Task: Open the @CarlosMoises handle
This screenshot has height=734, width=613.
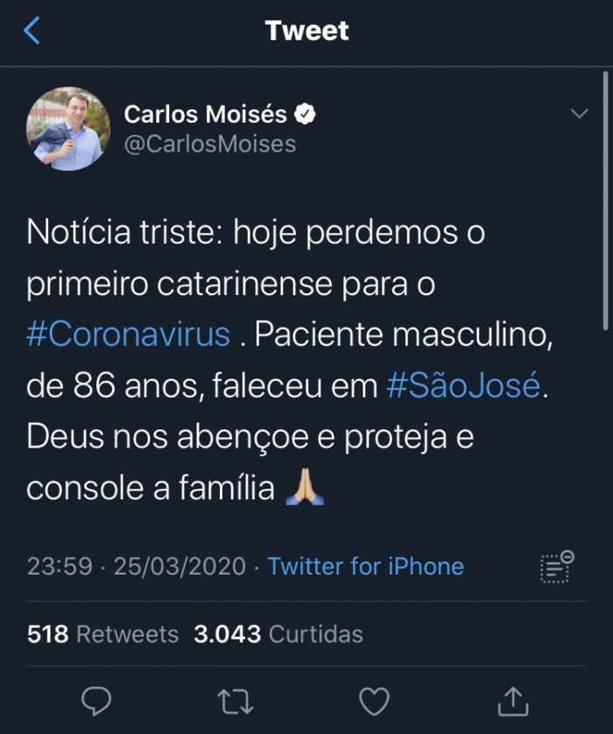Action: coord(209,143)
